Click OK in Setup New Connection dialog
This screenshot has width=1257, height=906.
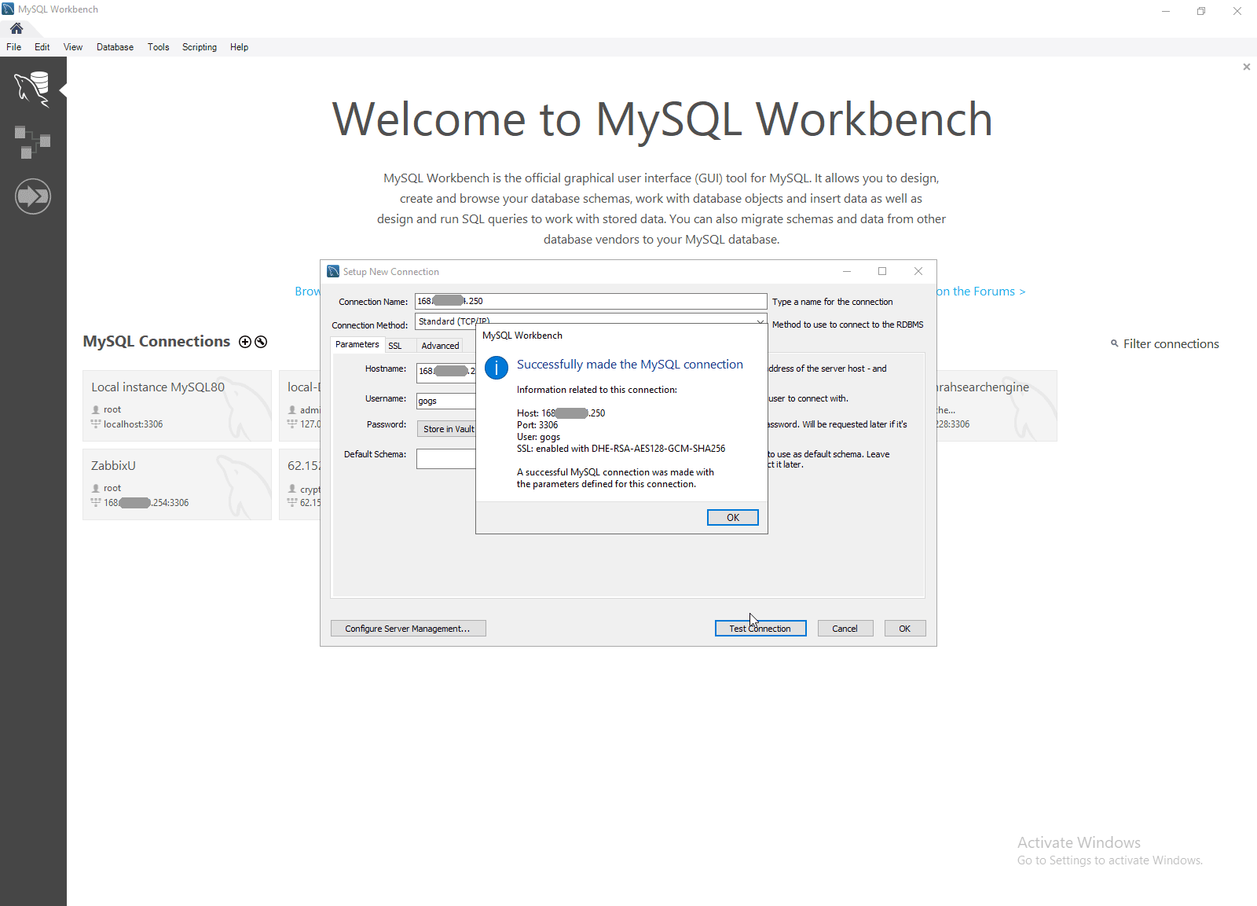pos(905,629)
